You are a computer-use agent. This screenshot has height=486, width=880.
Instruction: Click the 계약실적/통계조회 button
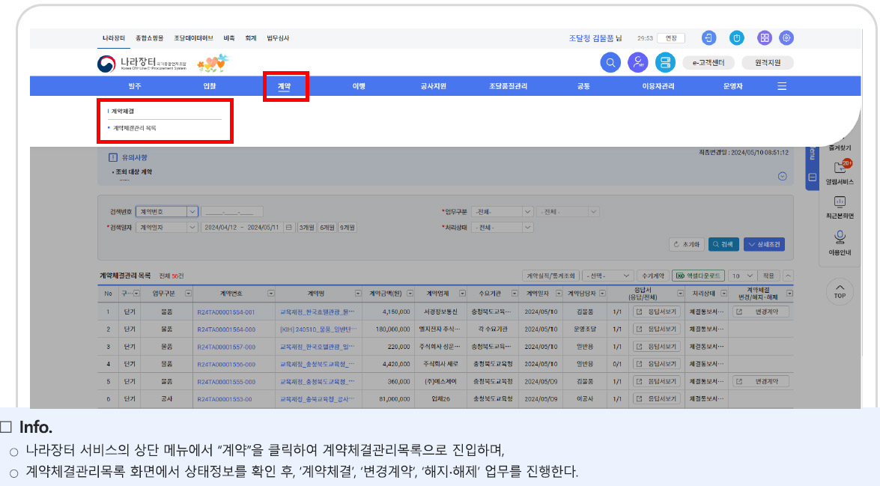pos(550,276)
